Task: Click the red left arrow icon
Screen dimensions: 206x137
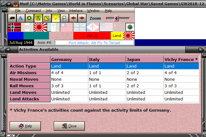Action: 73,18
